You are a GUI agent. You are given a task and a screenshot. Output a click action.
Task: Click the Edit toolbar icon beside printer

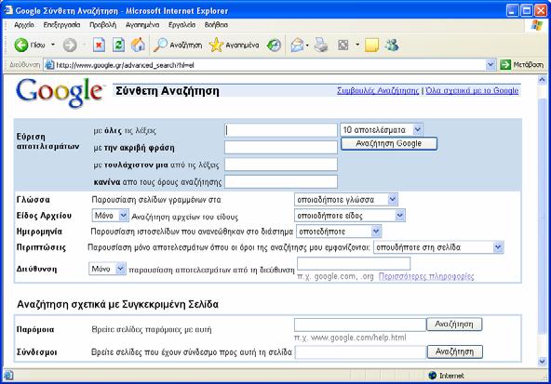pos(343,45)
